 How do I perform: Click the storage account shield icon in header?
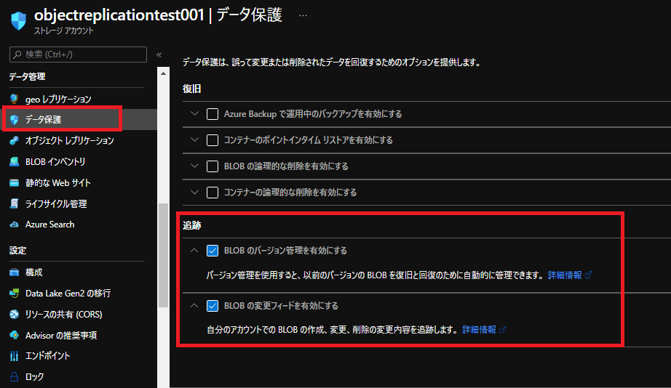(18, 21)
